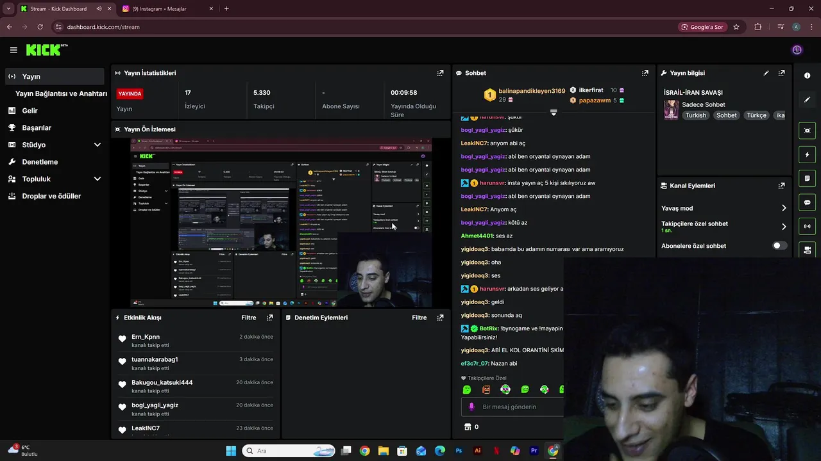Click the Turkish tag chip
Image resolution: width=821 pixels, height=461 pixels.
point(695,115)
